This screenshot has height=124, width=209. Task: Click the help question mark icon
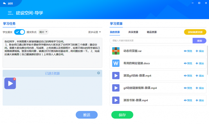(99, 73)
